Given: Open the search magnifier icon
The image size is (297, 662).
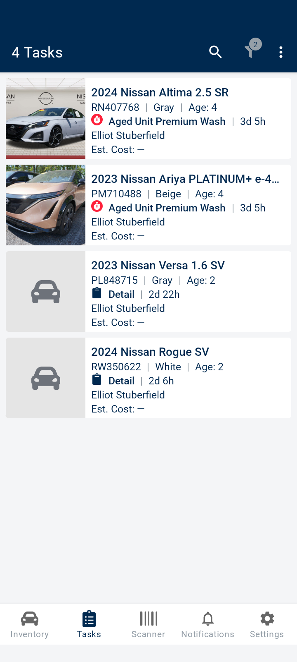Looking at the screenshot, I should click(215, 52).
